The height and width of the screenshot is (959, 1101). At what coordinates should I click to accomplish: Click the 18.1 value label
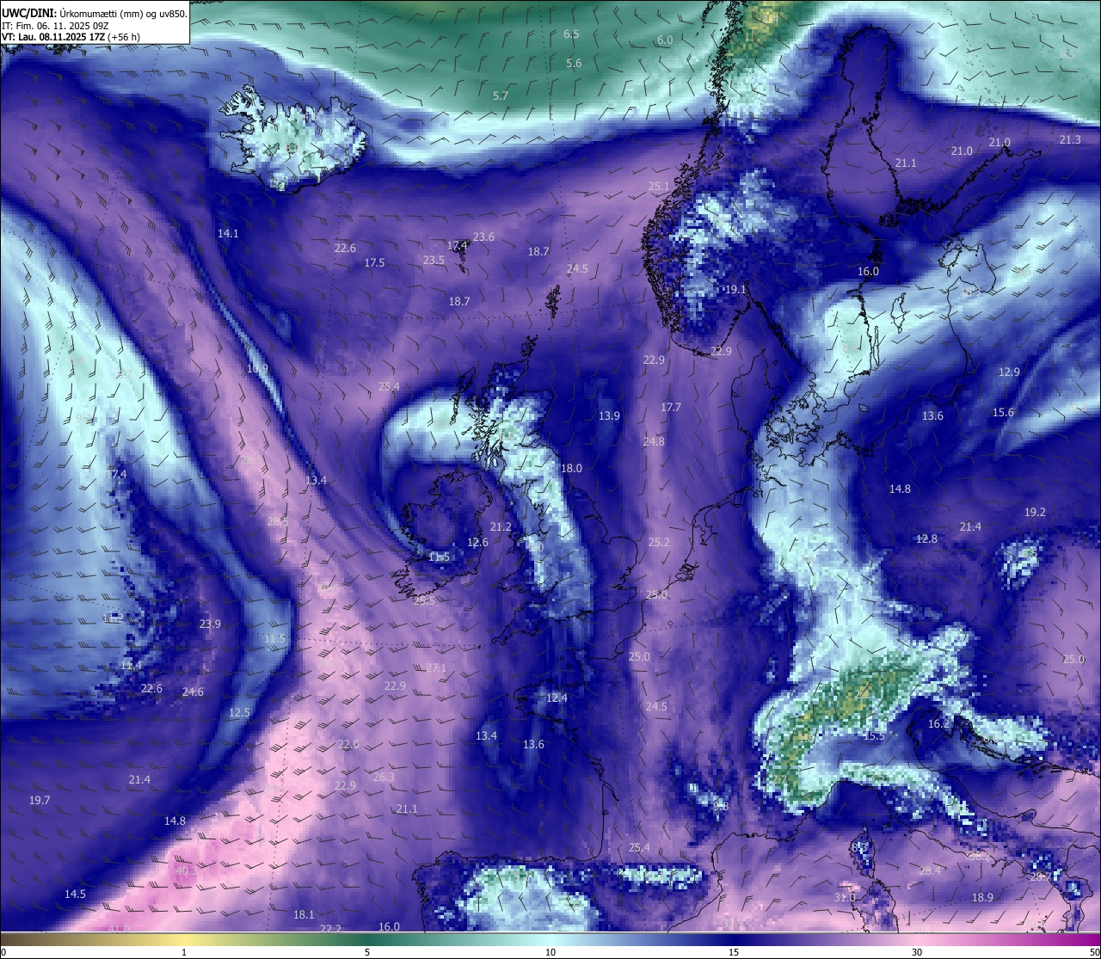click(x=304, y=915)
